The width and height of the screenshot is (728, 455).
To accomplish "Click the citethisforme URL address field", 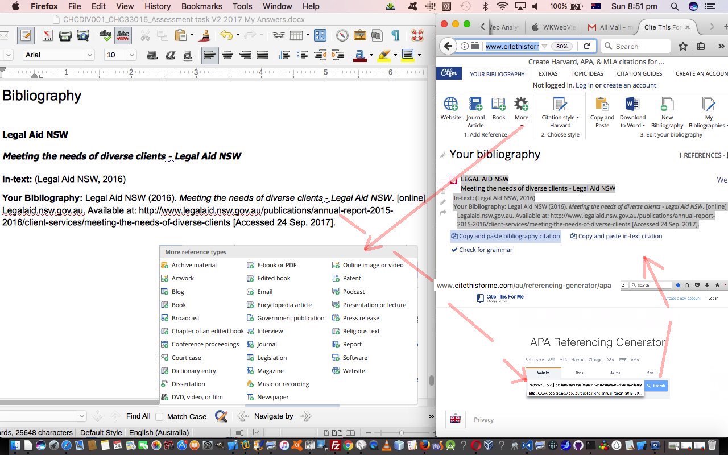I will pyautogui.click(x=512, y=46).
